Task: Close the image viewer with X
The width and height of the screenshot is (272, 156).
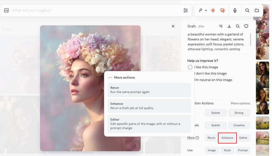Action: coord(173,26)
